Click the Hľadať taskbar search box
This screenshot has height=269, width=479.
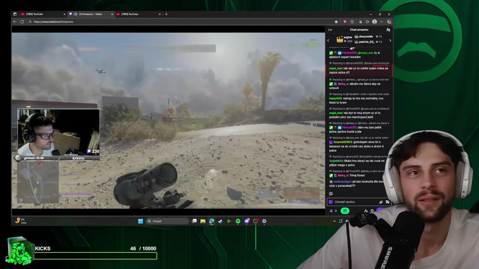pyautogui.click(x=167, y=221)
